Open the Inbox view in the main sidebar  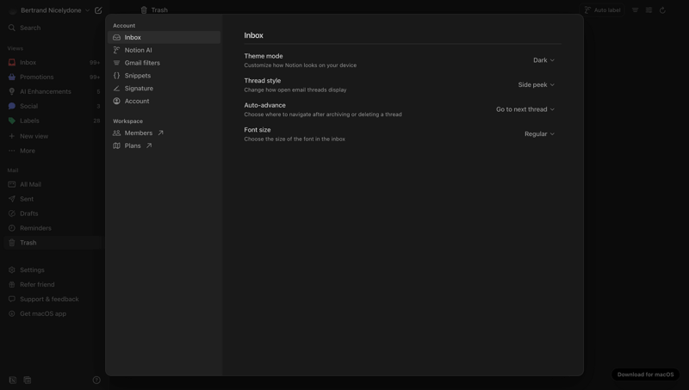pyautogui.click(x=53, y=62)
